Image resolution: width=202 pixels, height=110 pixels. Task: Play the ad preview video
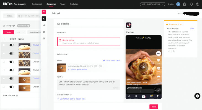coord(143,67)
